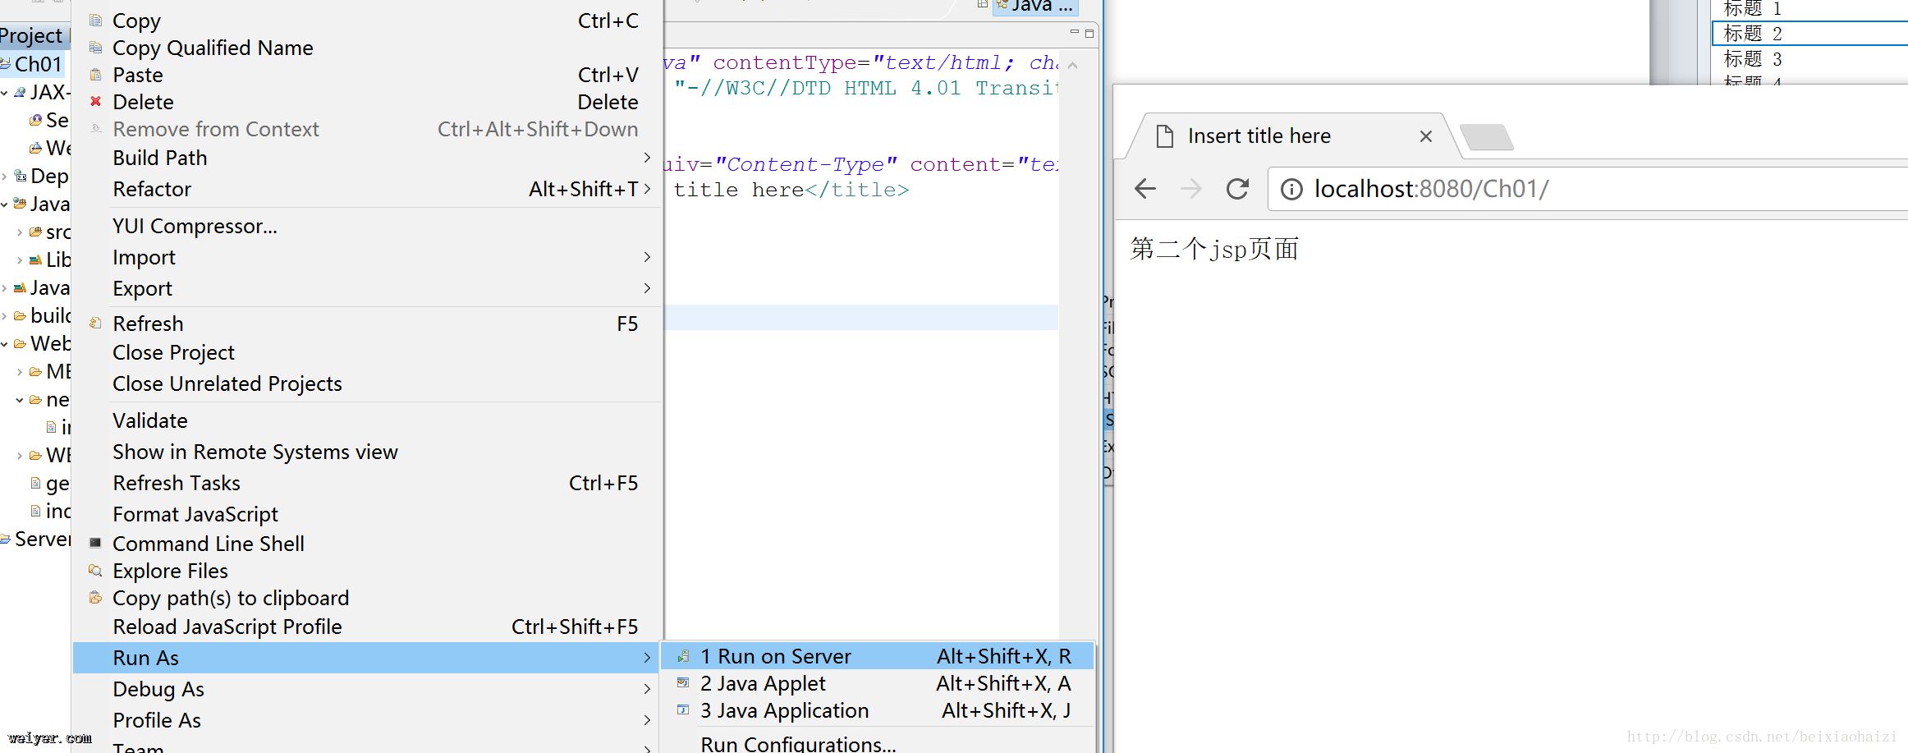The width and height of the screenshot is (1908, 753).
Task: Go back in the browser
Action: click(1145, 189)
